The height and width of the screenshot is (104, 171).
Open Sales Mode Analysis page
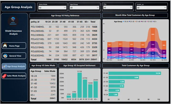click(x=14, y=76)
